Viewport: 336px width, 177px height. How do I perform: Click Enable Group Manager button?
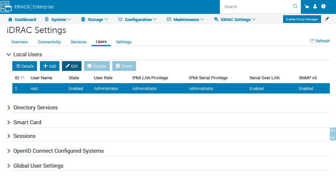(x=302, y=19)
